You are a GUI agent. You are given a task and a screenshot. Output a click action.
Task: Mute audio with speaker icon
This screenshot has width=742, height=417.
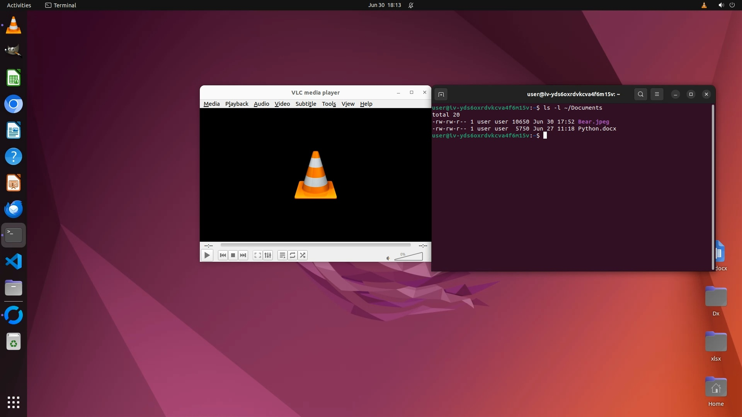388,258
